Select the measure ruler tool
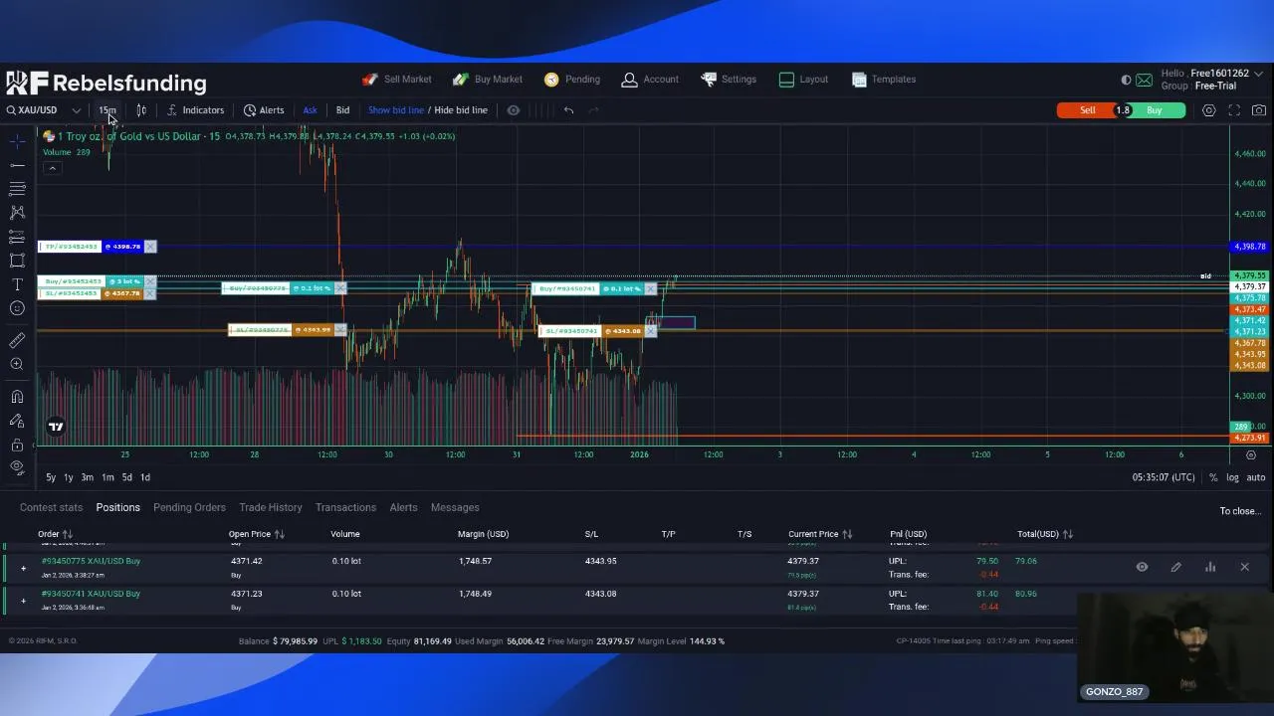 pyautogui.click(x=17, y=340)
